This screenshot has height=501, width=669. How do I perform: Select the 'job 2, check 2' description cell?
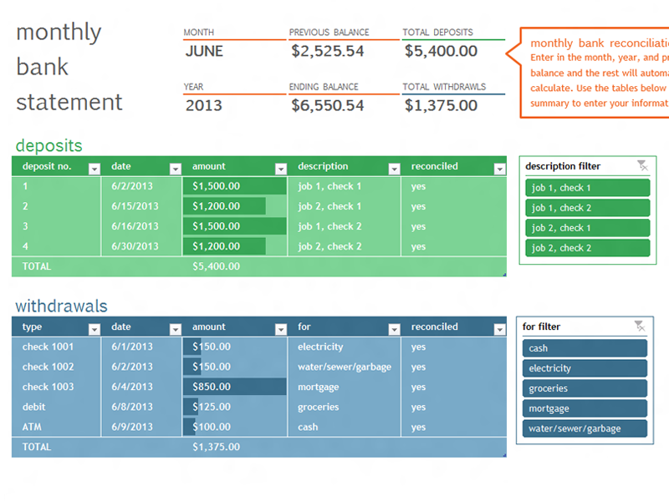click(x=345, y=246)
